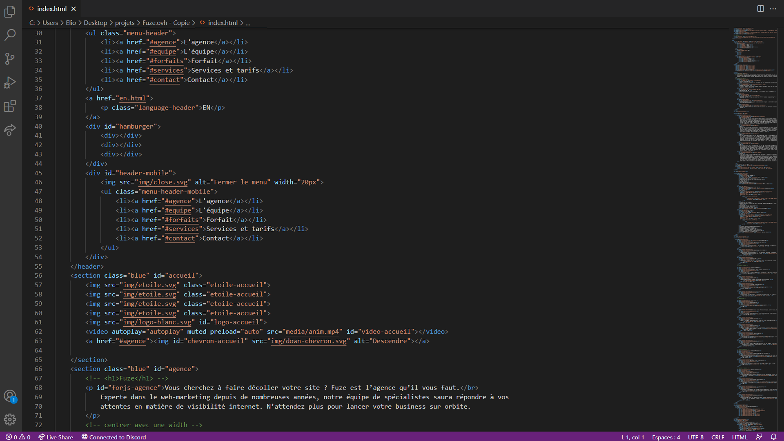This screenshot has width=784, height=441.
Task: Place cursor on "language-header" class text
Action: [167, 107]
